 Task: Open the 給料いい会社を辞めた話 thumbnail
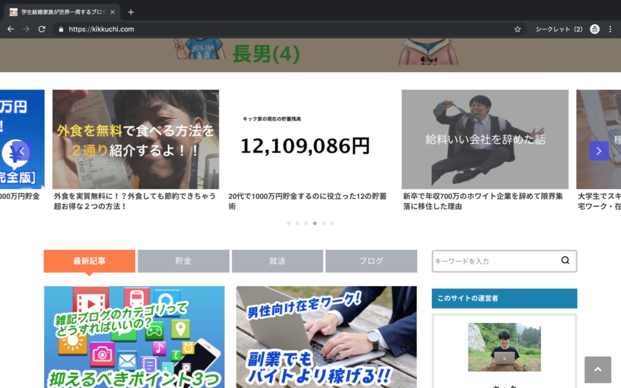[x=485, y=139]
